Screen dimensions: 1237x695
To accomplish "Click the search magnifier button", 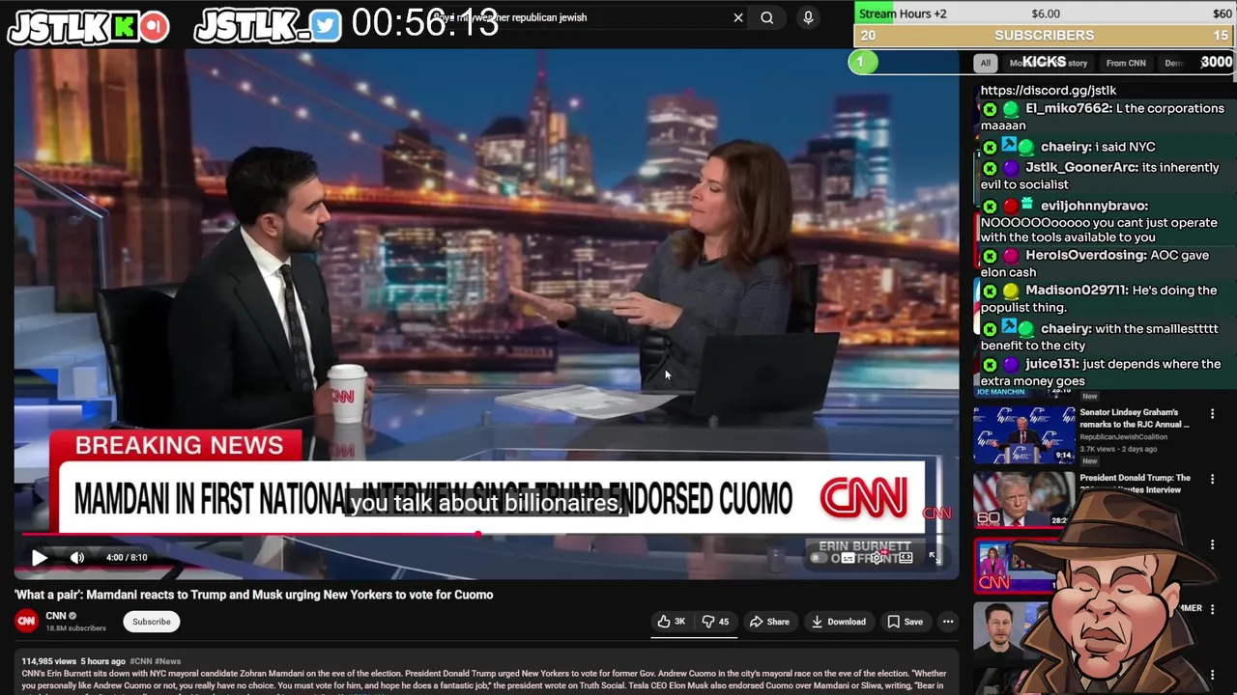I will point(766,17).
